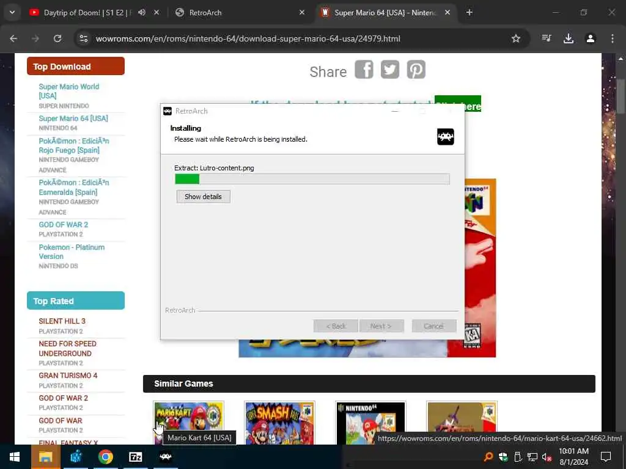Open 7-Zip from the taskbar

[135, 457]
